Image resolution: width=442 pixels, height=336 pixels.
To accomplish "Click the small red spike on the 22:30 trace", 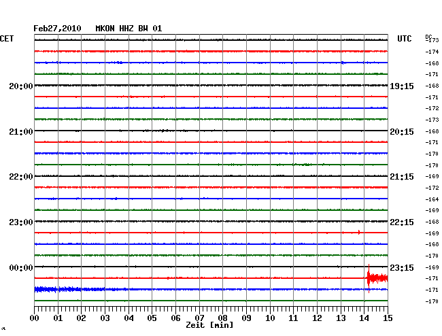I will pyautogui.click(x=359, y=232).
